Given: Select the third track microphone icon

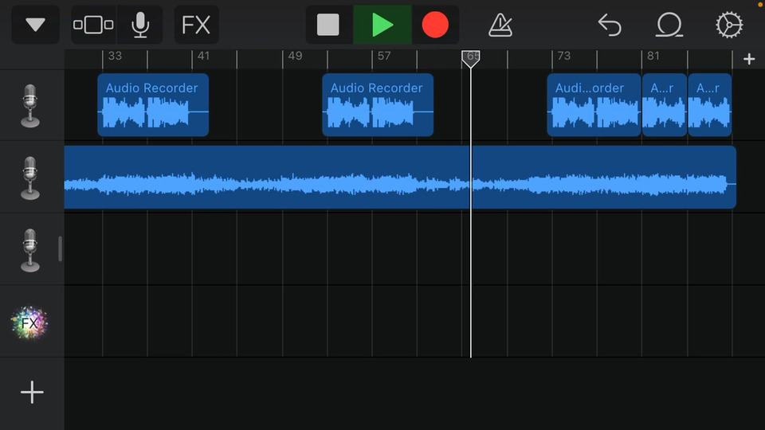Looking at the screenshot, I should coord(30,250).
